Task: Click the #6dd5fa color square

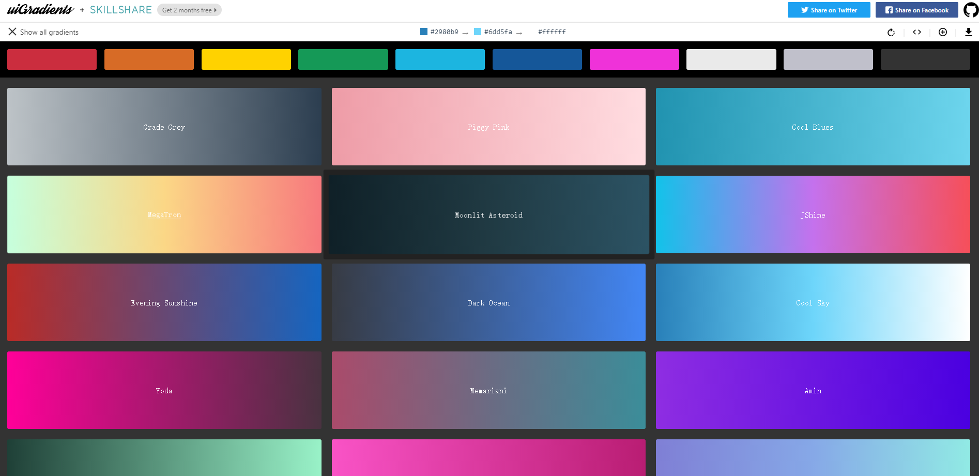Action: click(478, 32)
